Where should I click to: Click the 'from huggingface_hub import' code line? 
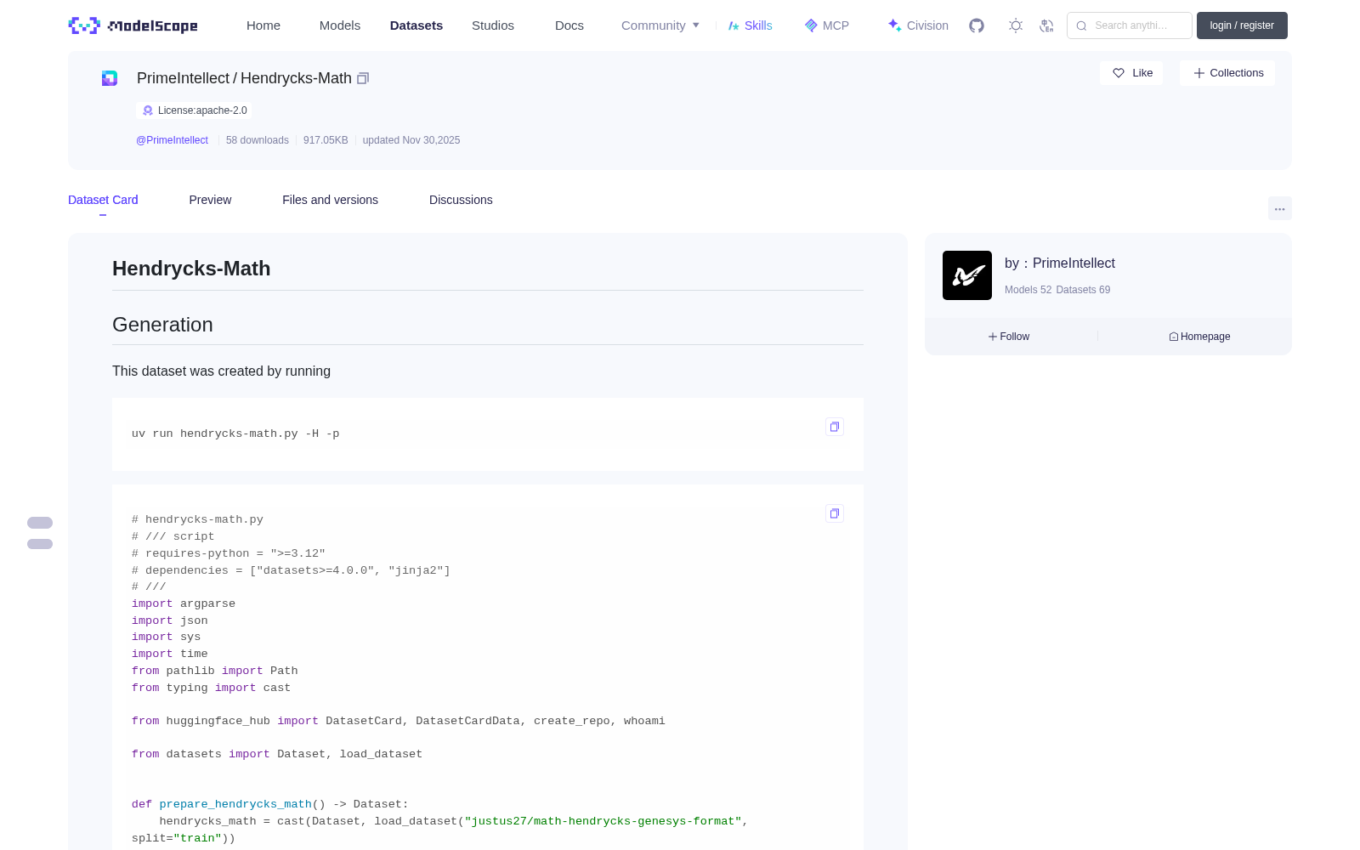pyautogui.click(x=399, y=721)
